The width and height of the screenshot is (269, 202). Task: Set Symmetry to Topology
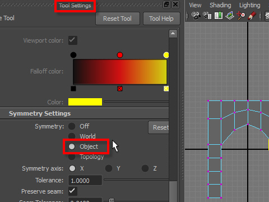72,157
